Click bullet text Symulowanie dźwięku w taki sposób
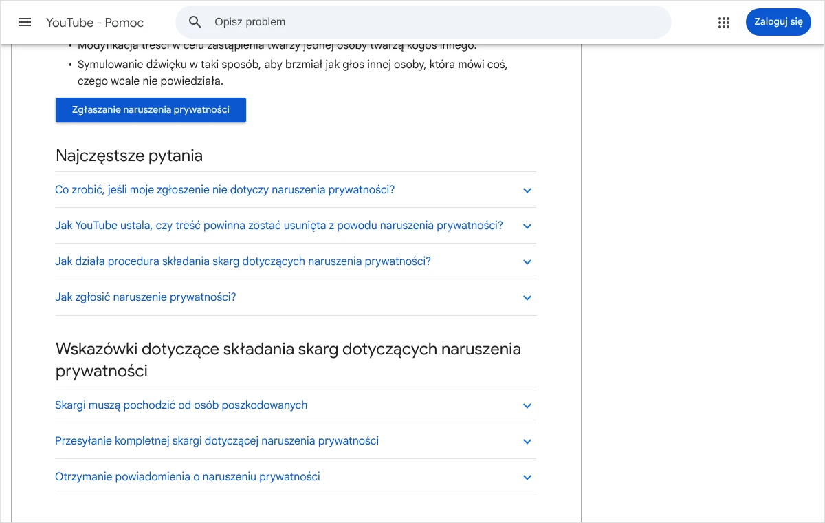825x523 pixels. 293,72
